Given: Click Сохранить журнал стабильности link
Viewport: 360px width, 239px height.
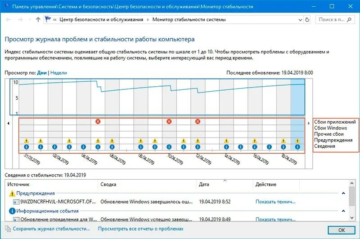Looking at the screenshot, I should pos(51,229).
